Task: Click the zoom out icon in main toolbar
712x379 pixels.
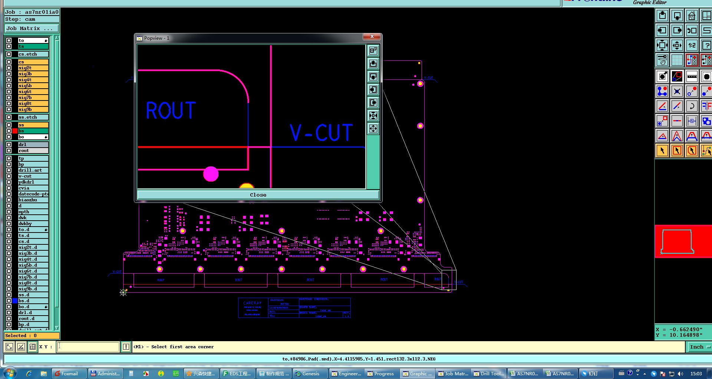Action: [x=677, y=45]
